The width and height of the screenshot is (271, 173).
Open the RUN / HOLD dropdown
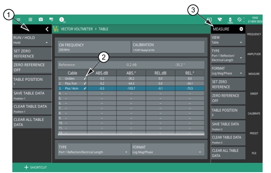[32, 40]
